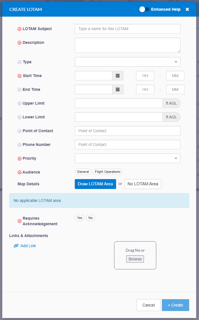
Task: Click the Cancel button
Action: [149, 305]
